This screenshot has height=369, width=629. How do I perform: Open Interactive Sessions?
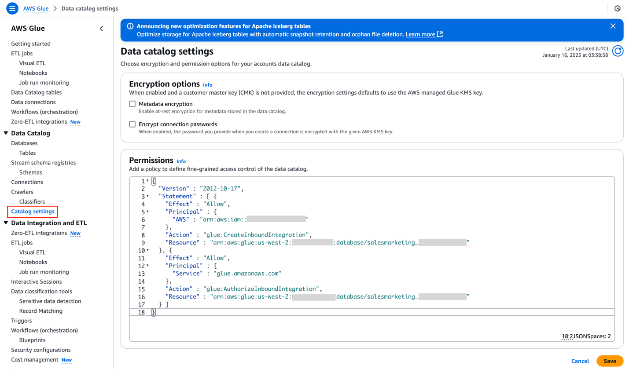[36, 281]
